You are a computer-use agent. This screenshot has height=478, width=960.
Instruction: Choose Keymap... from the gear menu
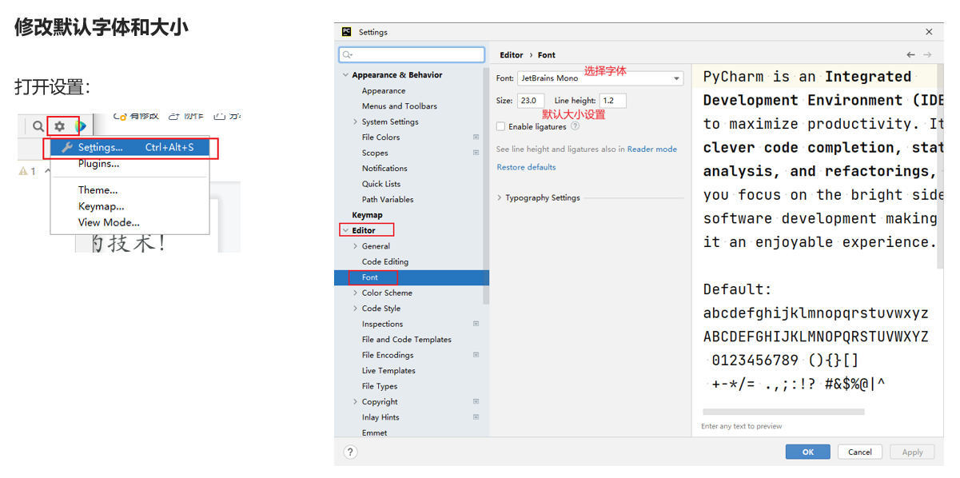click(101, 206)
